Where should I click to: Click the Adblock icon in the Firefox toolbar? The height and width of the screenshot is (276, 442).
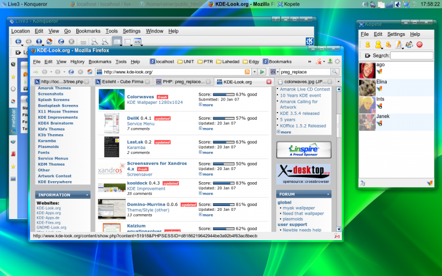click(319, 61)
